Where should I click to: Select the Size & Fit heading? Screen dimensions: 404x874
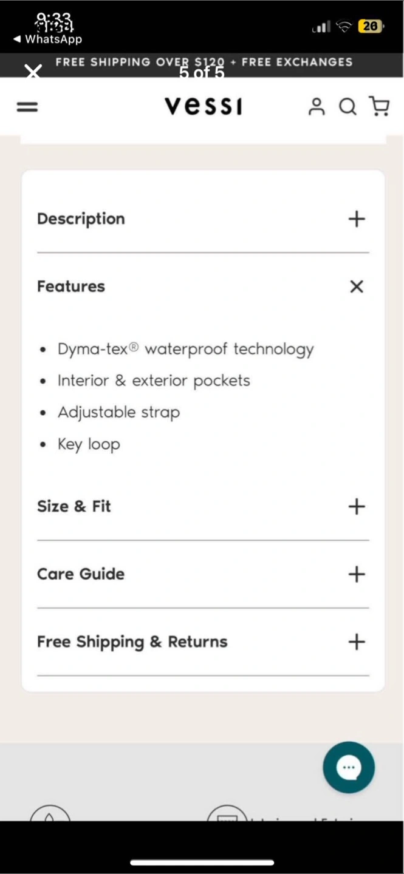click(x=74, y=506)
